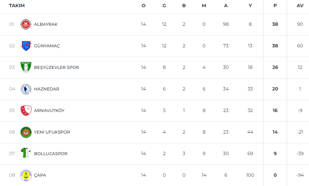Click the BOLLUCASPOR team name
309x186 pixels.
pos(51,154)
